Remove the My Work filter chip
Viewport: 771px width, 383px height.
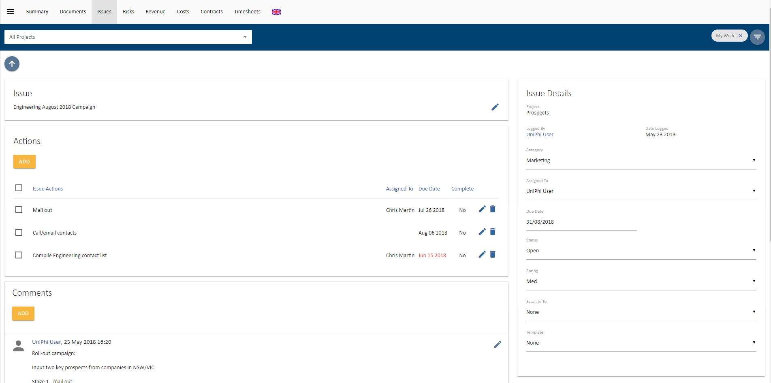tap(740, 36)
